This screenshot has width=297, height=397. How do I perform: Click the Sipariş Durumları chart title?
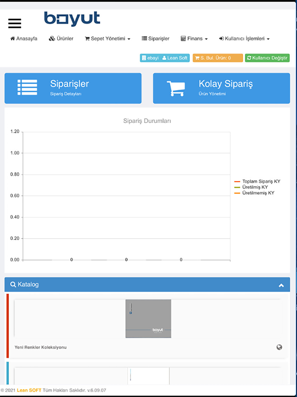pos(147,121)
